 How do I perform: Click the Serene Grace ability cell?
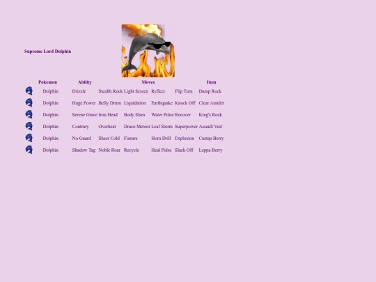(x=85, y=115)
